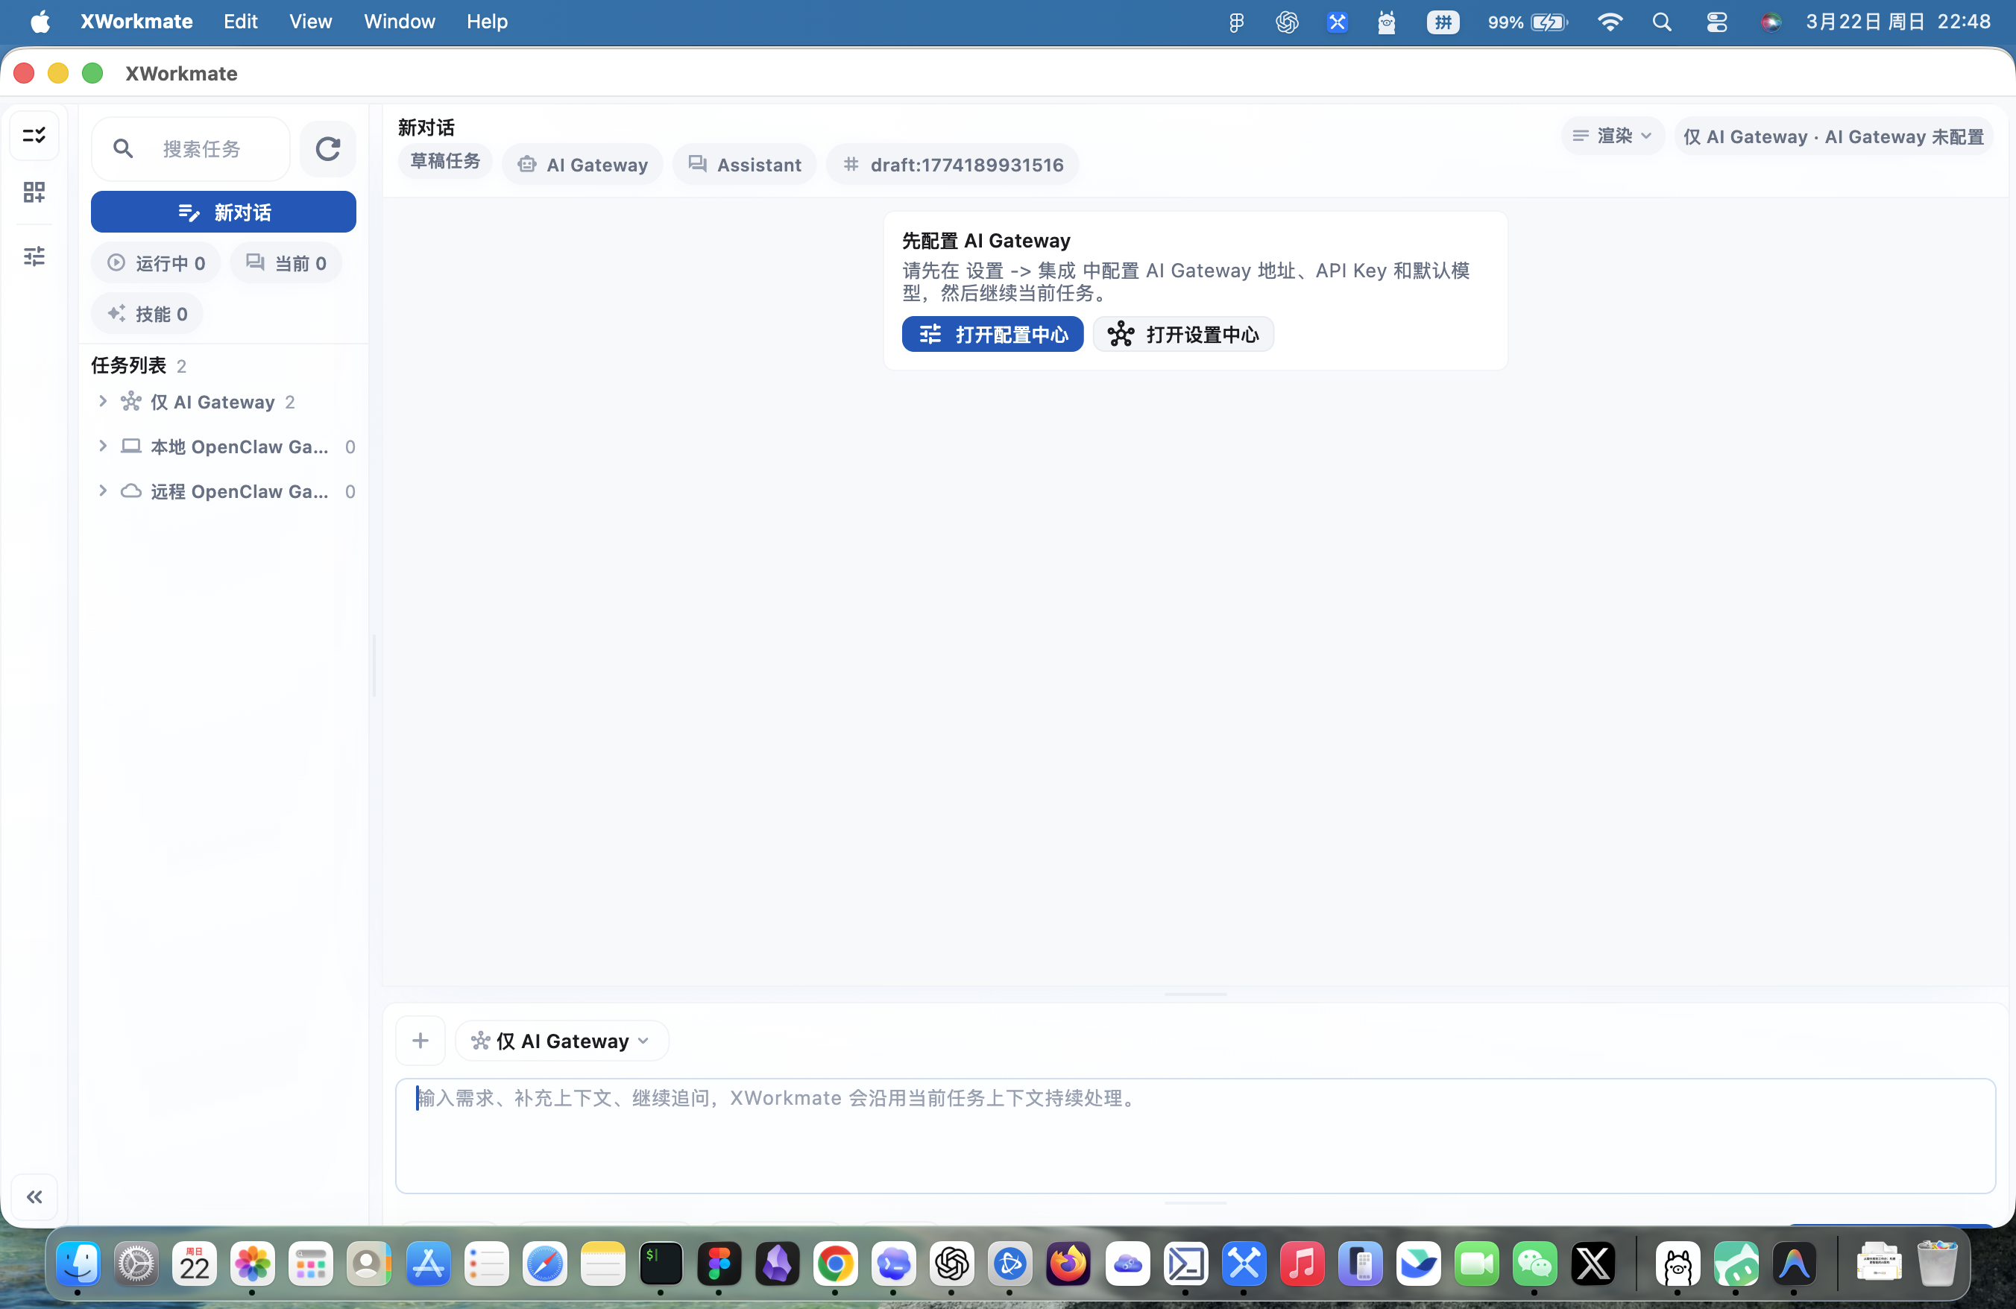Expand the 本地 OpenClaw Gateway group
This screenshot has width=2016, height=1309.
102,447
